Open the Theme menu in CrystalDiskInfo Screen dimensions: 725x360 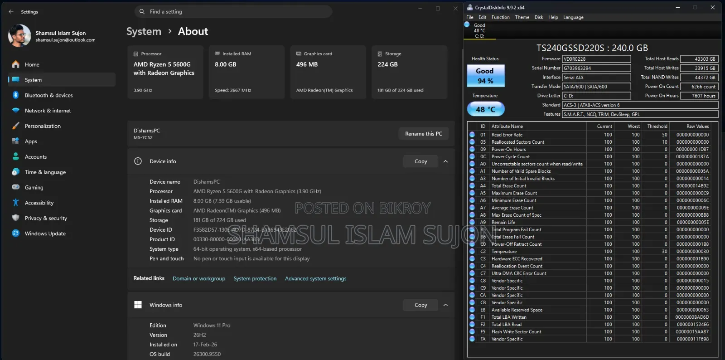(x=522, y=17)
